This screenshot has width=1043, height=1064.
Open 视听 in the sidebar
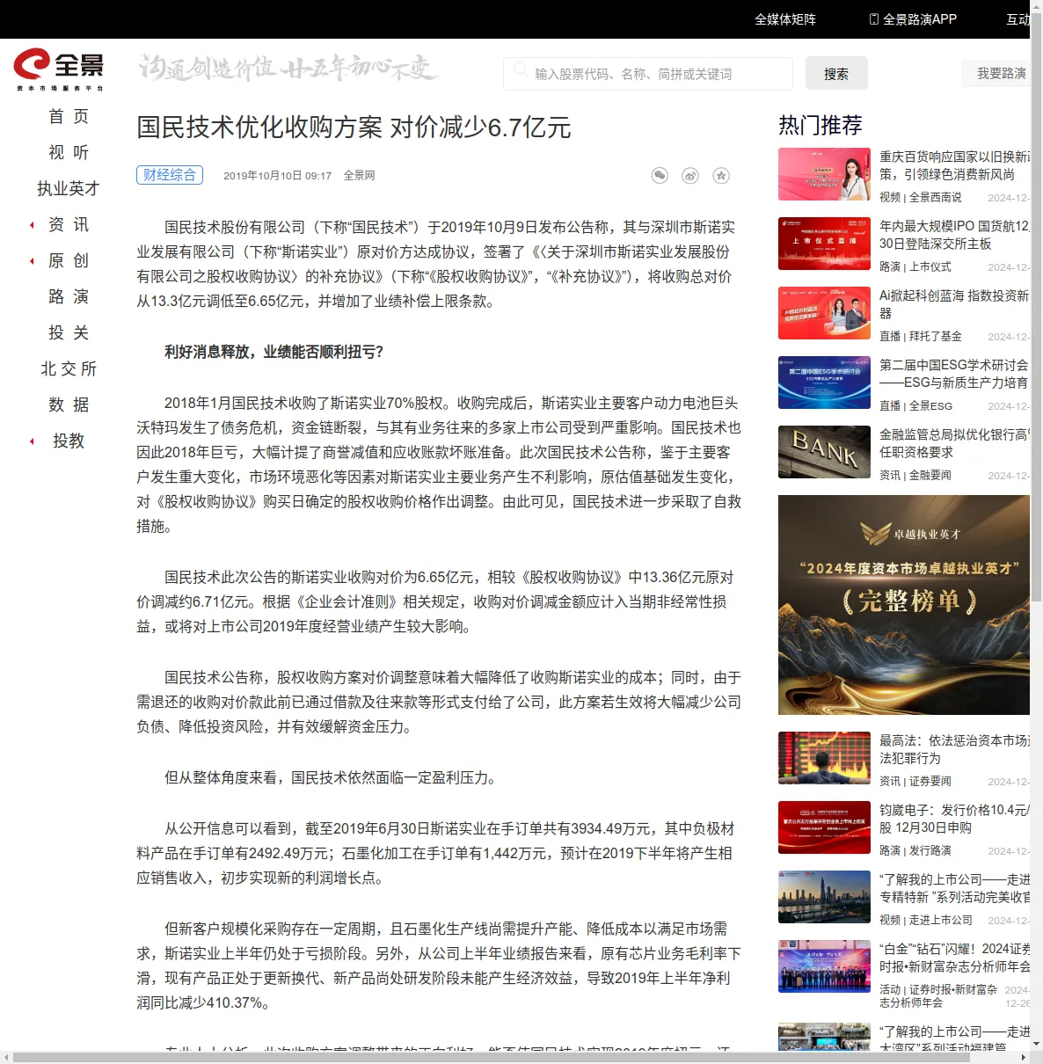(x=69, y=153)
